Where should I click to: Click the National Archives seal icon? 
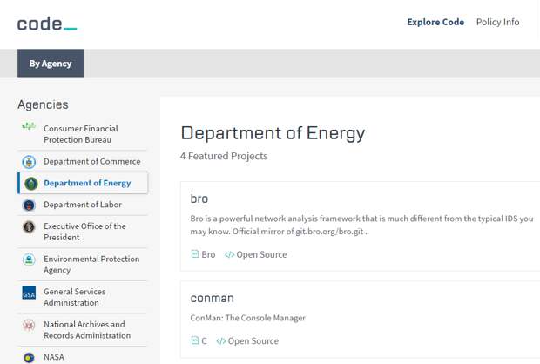tap(29, 325)
